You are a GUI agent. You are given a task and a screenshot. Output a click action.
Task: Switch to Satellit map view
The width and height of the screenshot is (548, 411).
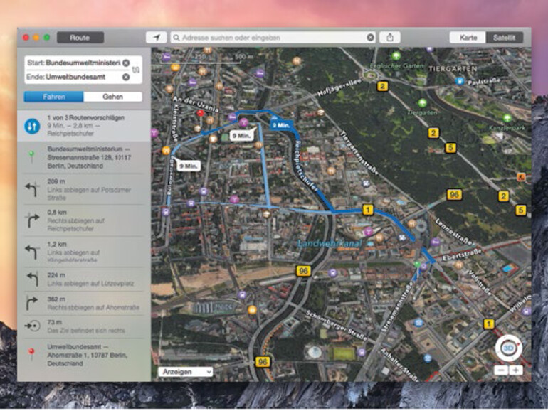(505, 38)
